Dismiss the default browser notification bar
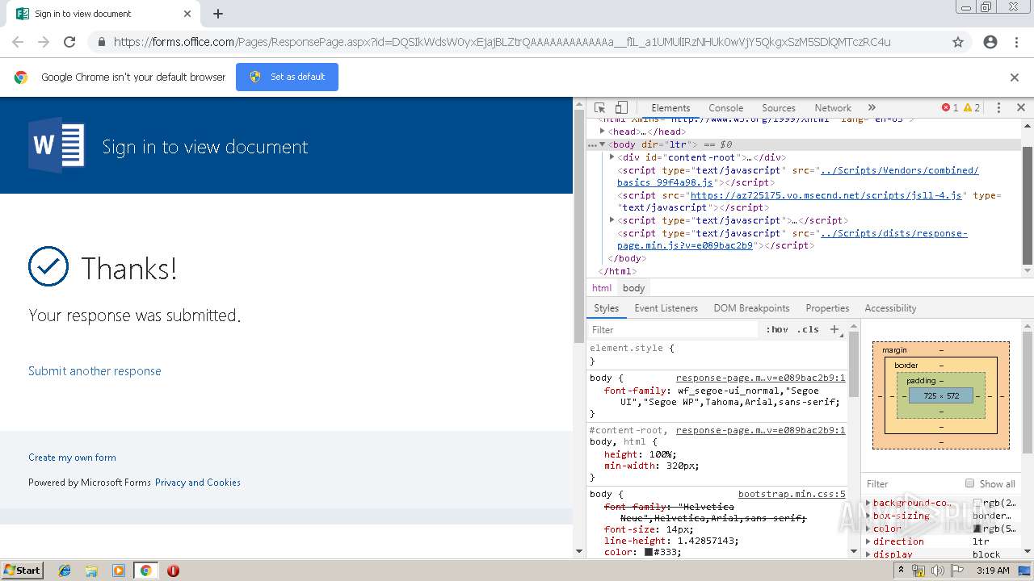The height and width of the screenshot is (581, 1034). tap(1015, 77)
